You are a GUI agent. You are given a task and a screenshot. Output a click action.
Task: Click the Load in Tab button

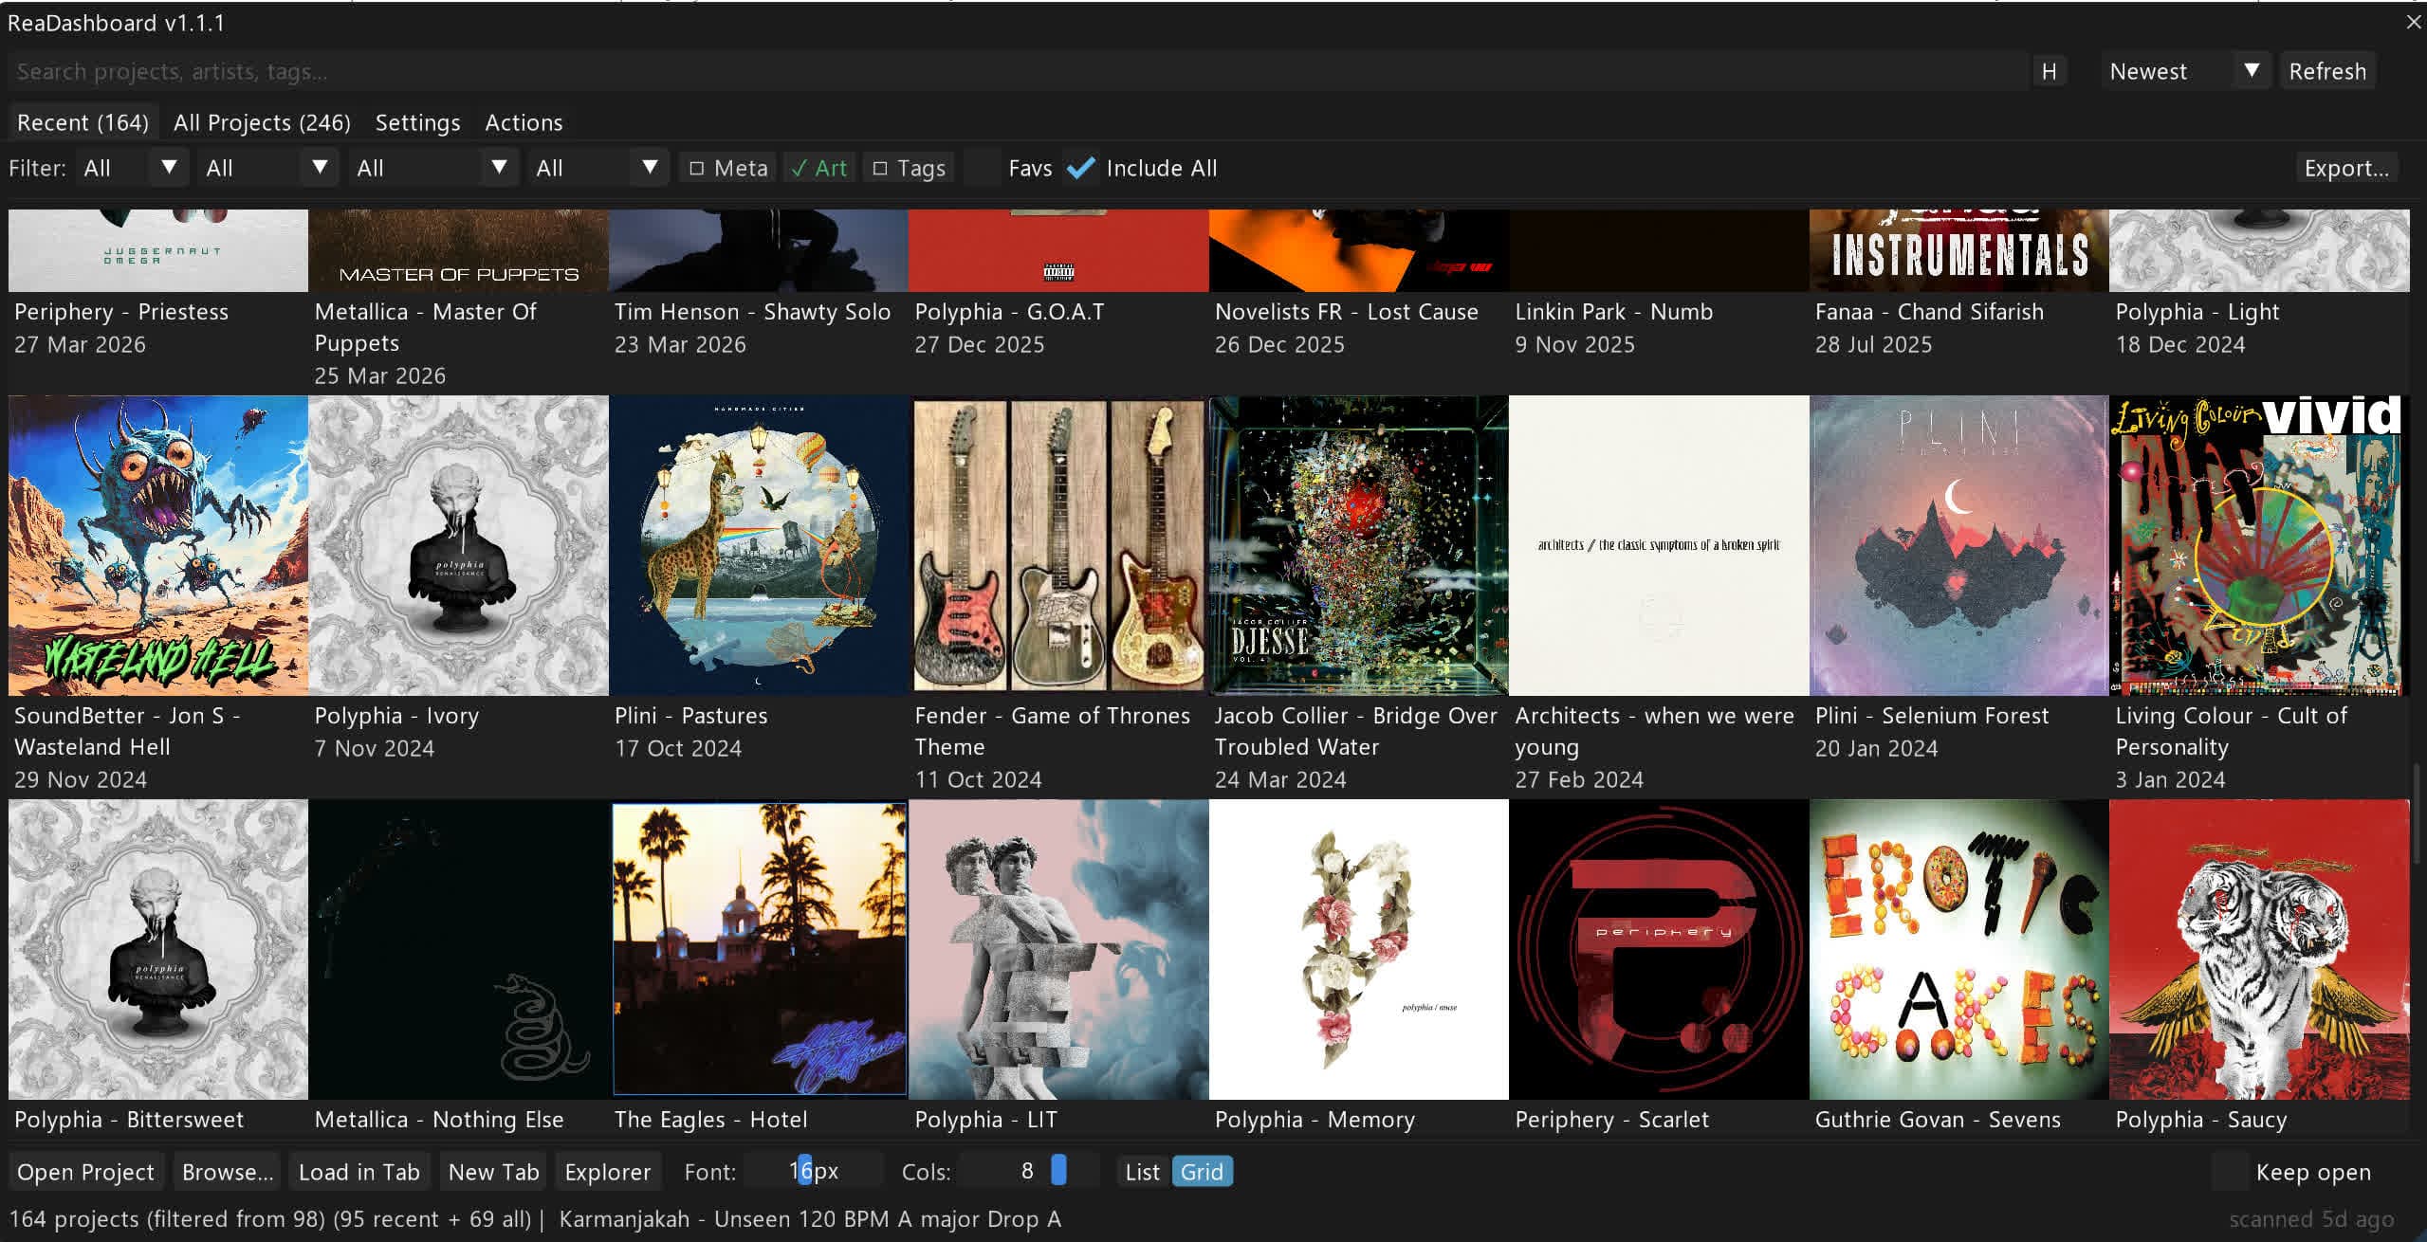pos(359,1172)
